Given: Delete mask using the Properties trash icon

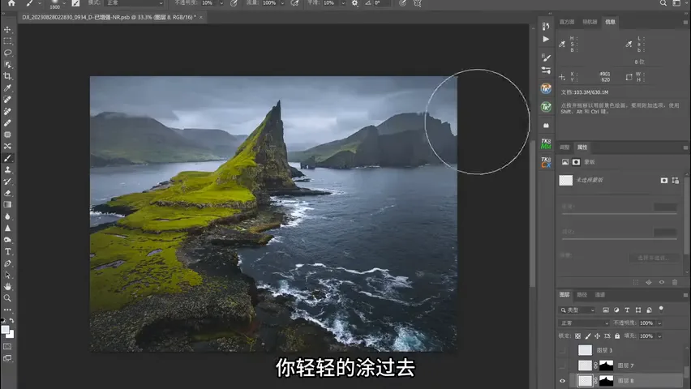Looking at the screenshot, I should coord(675,282).
